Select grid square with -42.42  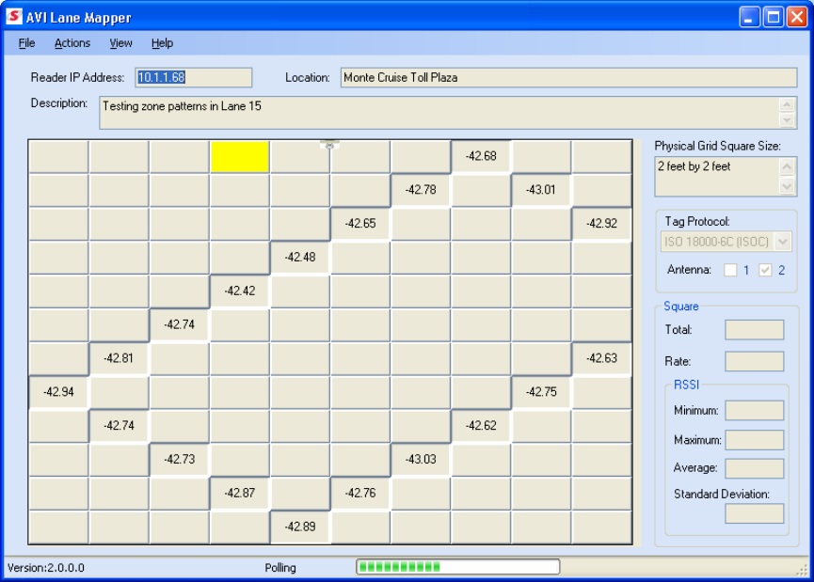tap(240, 291)
